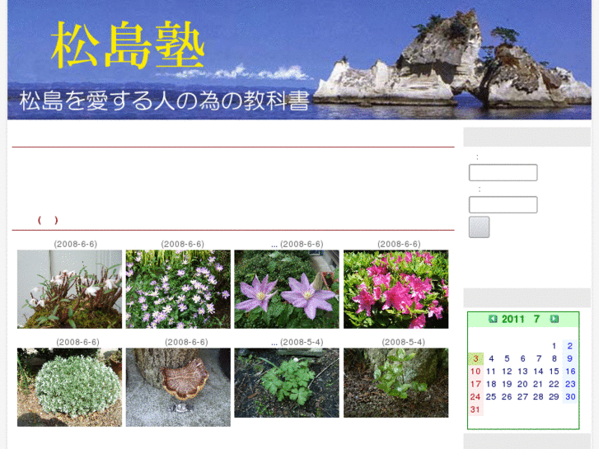The height and width of the screenshot is (449, 599).
Task: Select day 4 in the calendar
Action: tap(491, 358)
